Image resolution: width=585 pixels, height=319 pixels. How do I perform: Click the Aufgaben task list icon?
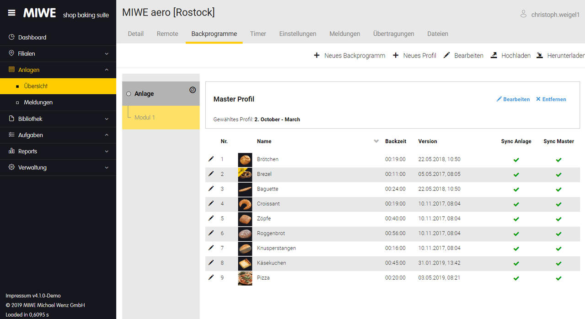(12, 135)
